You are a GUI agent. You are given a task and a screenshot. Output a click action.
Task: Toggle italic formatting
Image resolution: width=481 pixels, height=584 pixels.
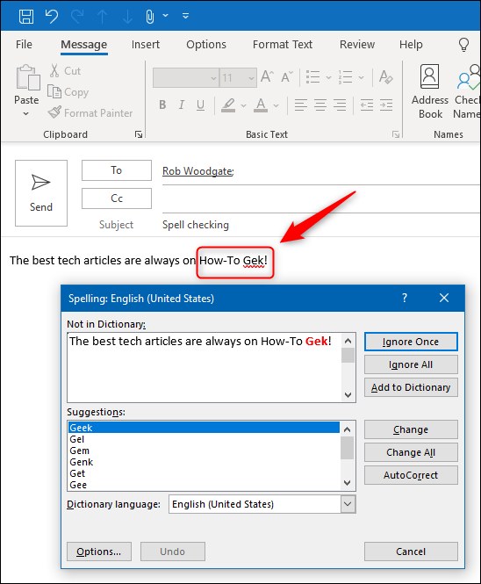tap(182, 105)
